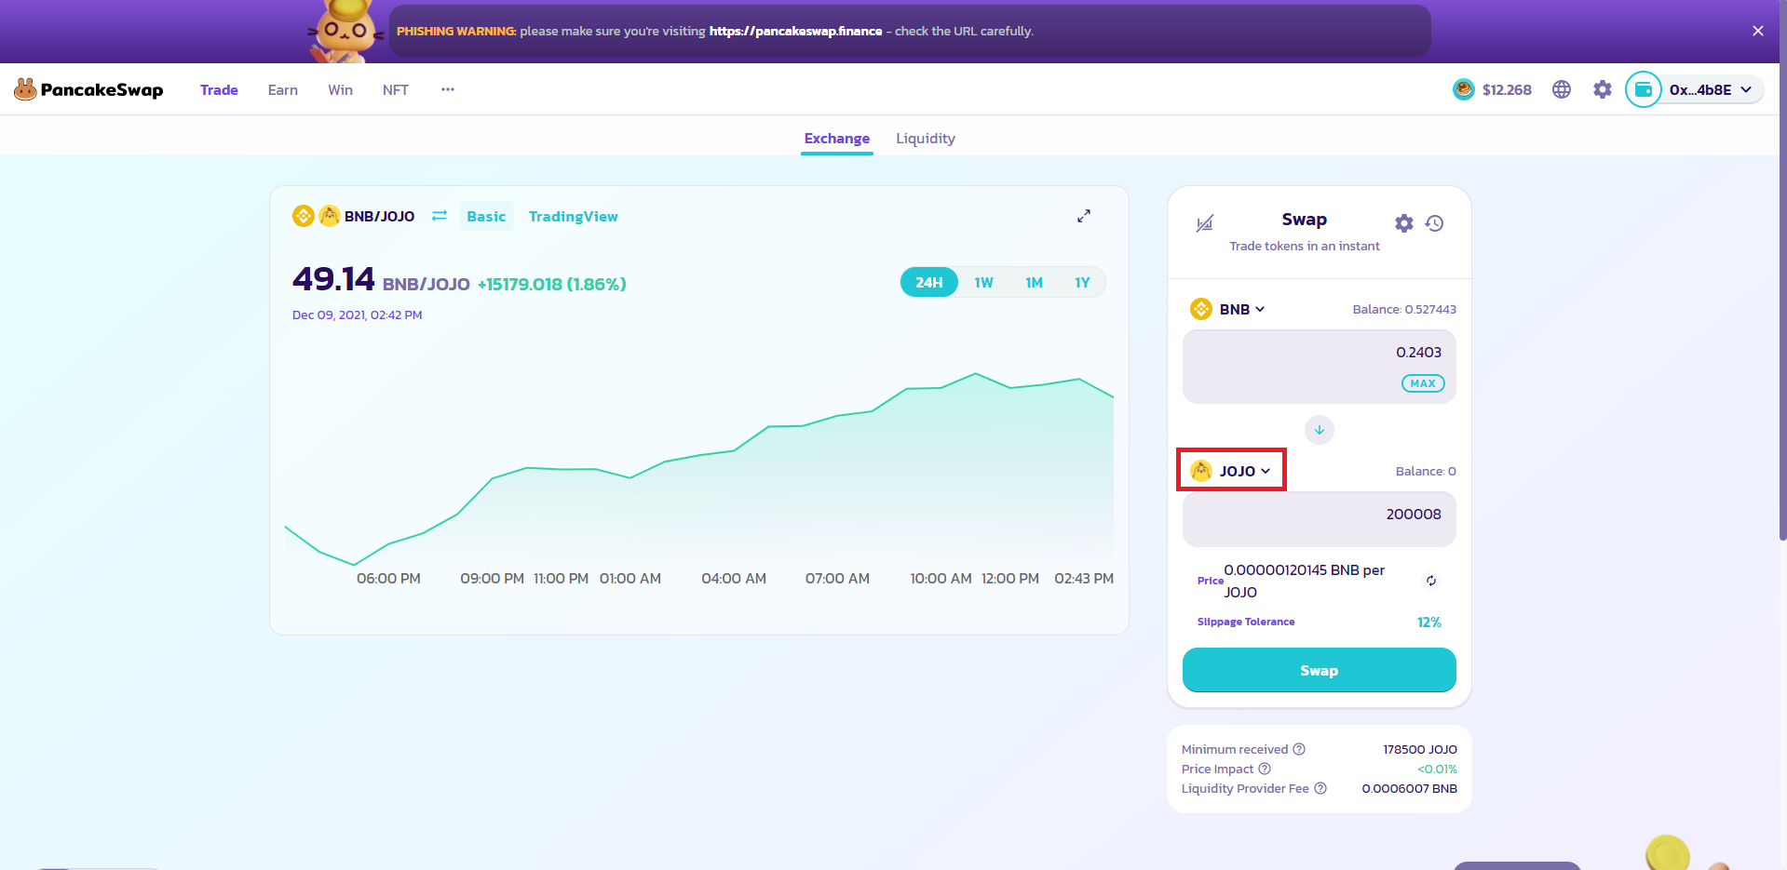Open the Earn menu
Viewport: 1787px width, 870px height.
283,89
